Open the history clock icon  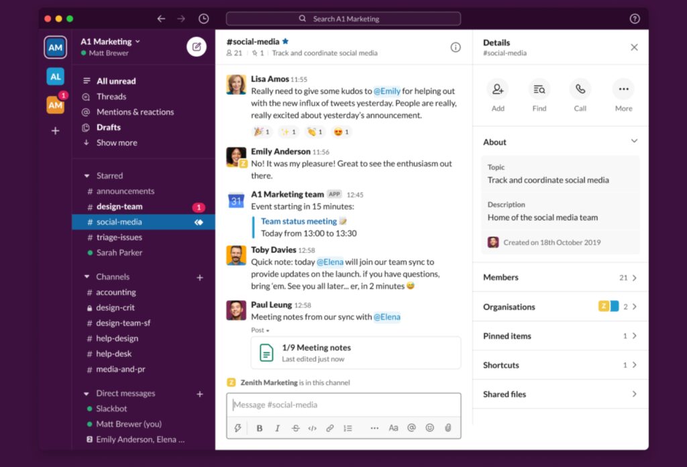point(203,18)
